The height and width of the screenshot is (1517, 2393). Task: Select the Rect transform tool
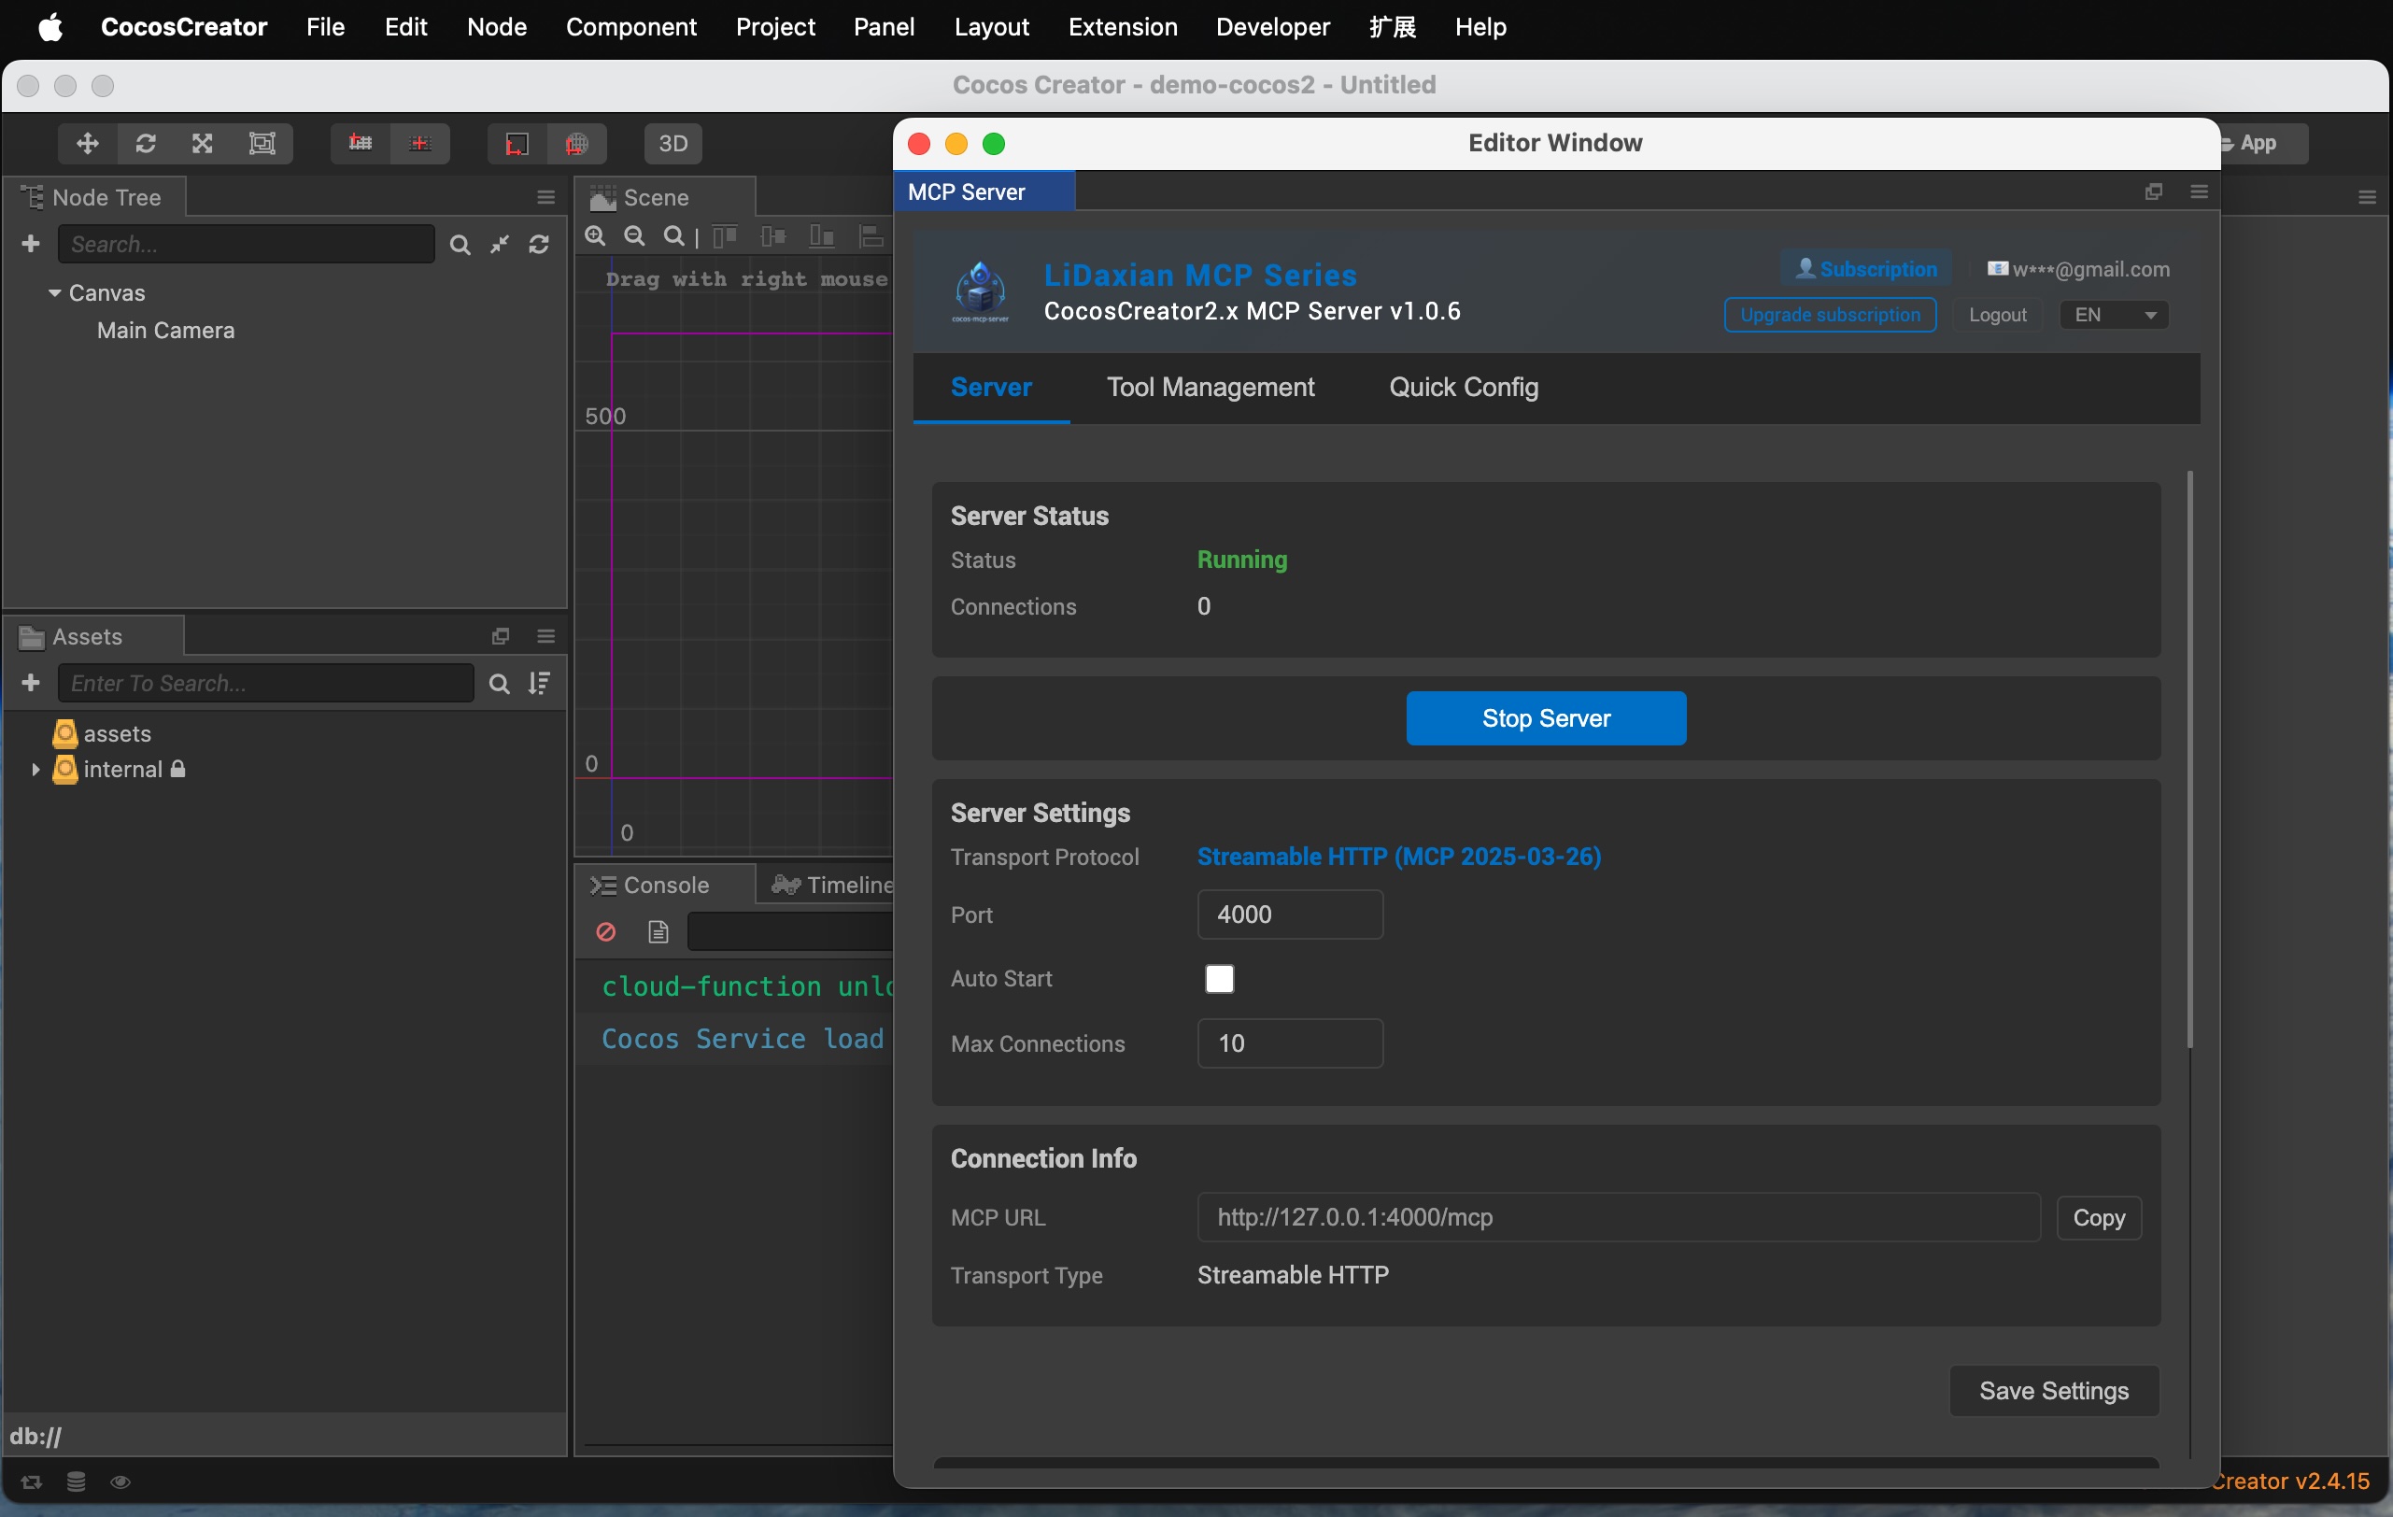pos(262,143)
